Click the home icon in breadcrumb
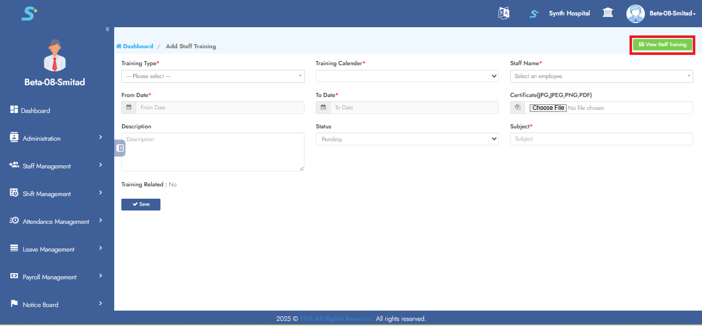The width and height of the screenshot is (702, 326). click(119, 46)
